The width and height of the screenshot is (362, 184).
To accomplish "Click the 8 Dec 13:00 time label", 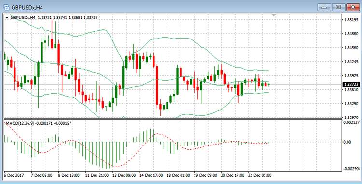I will [x=69, y=175].
